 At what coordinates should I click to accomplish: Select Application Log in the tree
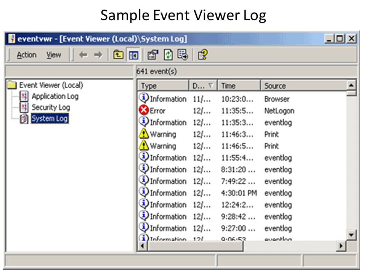pos(55,96)
